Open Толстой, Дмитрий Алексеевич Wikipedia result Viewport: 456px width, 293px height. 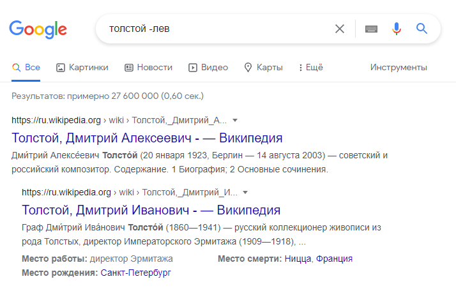pos(147,138)
